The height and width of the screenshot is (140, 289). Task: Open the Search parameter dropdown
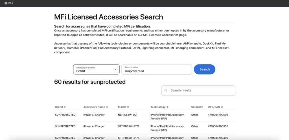[96, 69]
